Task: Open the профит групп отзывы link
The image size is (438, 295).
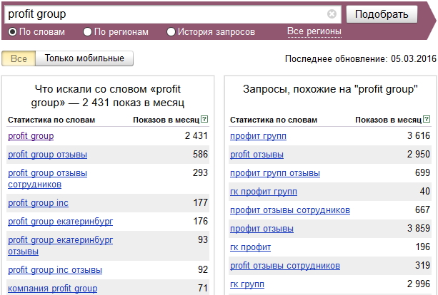Action: [x=275, y=173]
